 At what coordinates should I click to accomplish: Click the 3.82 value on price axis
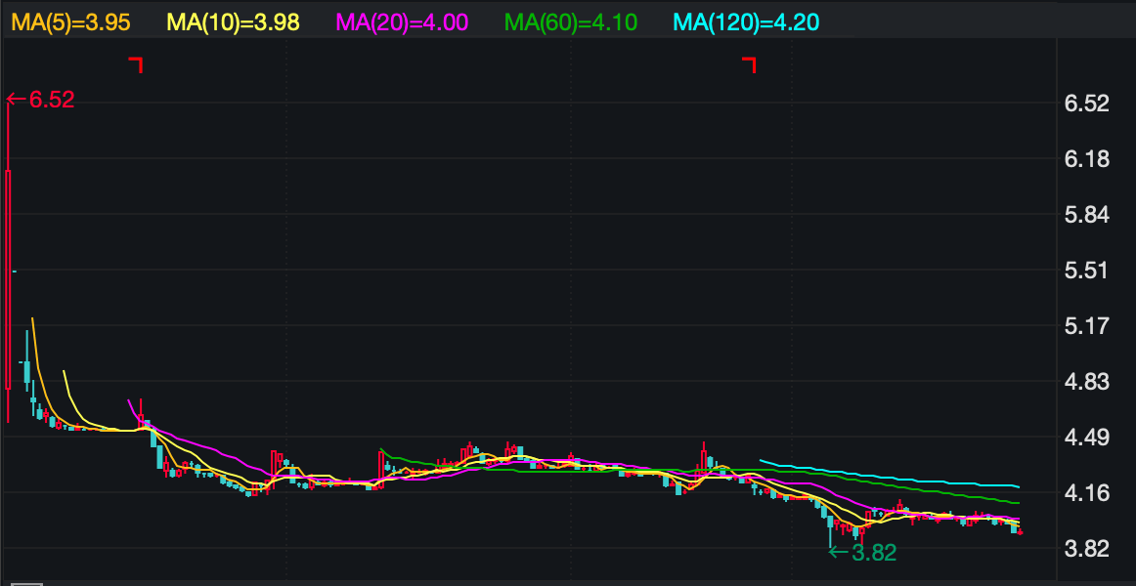click(x=1086, y=548)
